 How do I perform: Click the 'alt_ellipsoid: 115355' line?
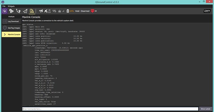(46, 60)
